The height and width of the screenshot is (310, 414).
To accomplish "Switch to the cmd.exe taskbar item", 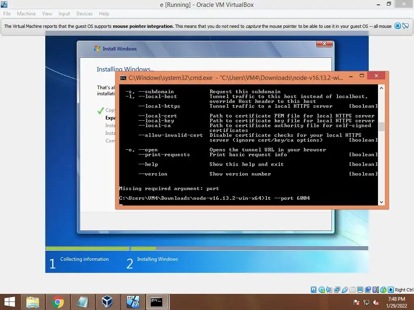I will click(x=157, y=302).
